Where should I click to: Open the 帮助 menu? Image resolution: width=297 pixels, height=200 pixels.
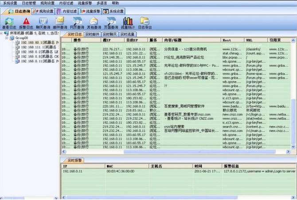point(115,3)
